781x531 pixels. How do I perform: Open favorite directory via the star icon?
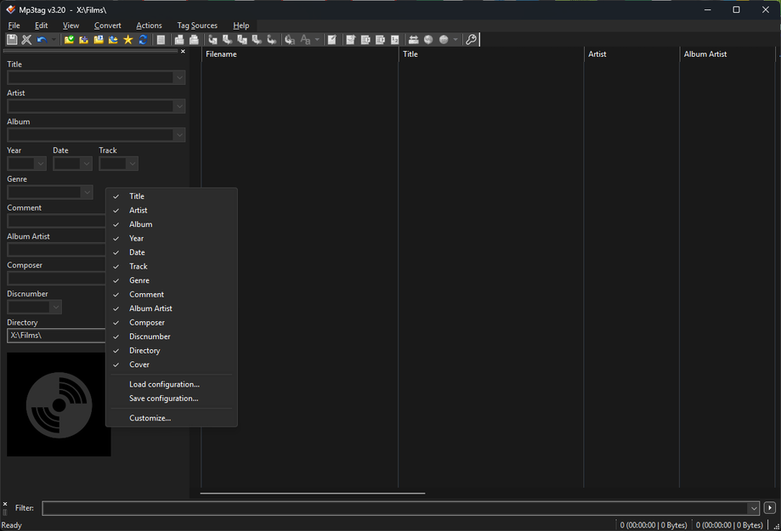tap(127, 39)
